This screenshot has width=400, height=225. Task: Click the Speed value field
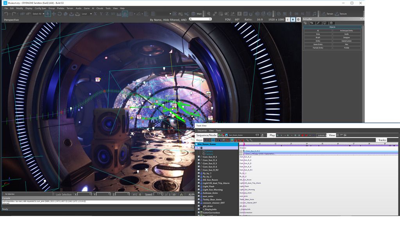pos(158,195)
